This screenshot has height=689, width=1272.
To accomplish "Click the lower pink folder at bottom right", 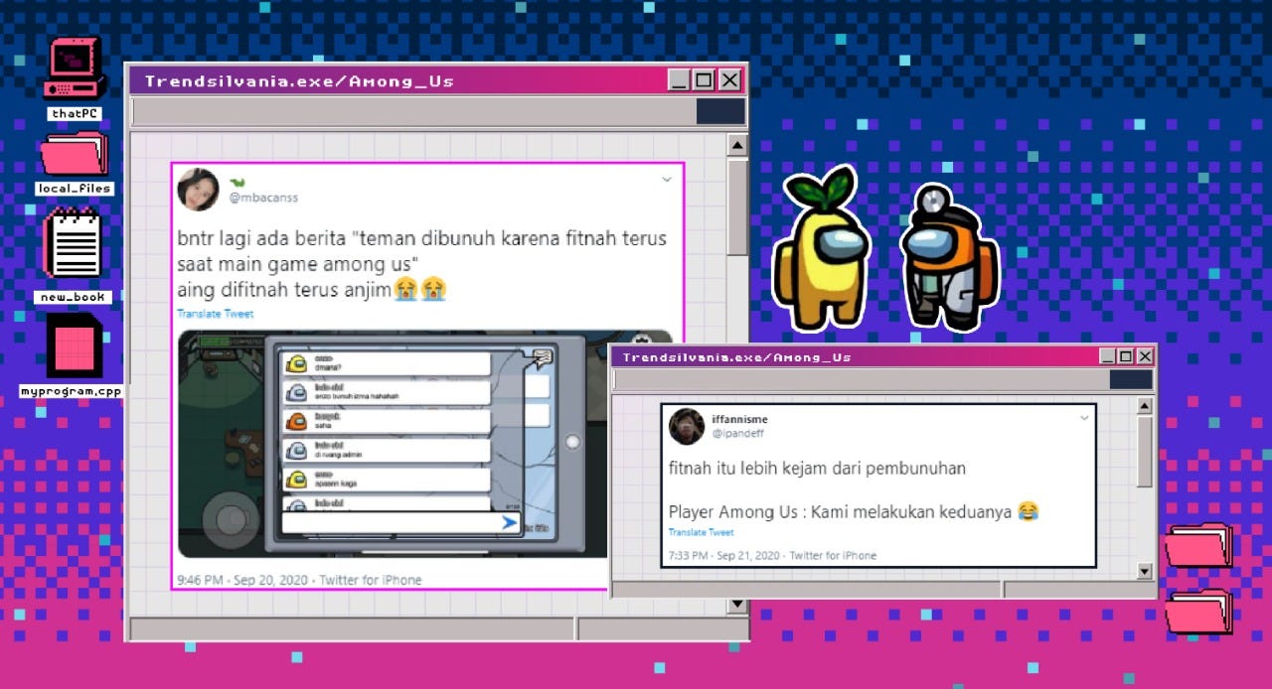I will point(1198,611).
